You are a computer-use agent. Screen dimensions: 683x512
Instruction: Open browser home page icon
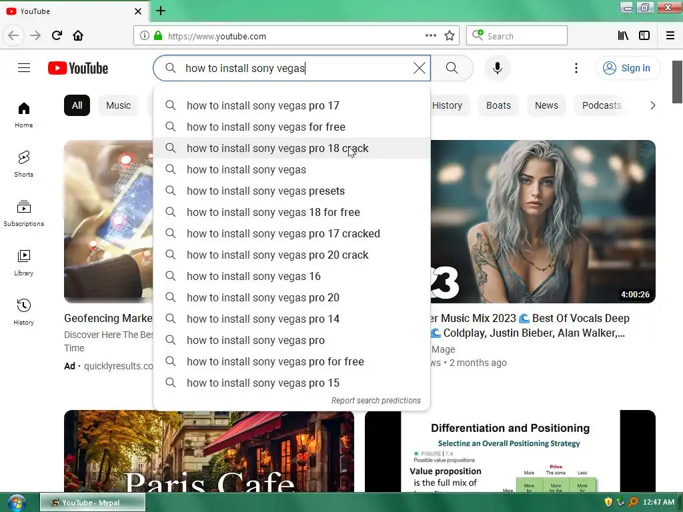tap(78, 36)
